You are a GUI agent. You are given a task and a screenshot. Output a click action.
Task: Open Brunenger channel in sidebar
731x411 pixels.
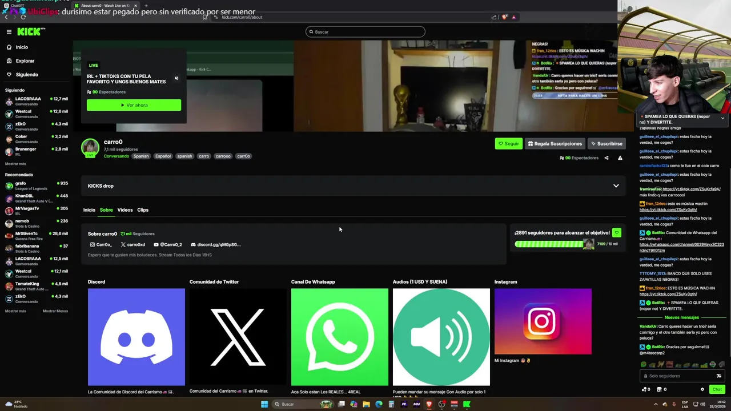coord(36,151)
